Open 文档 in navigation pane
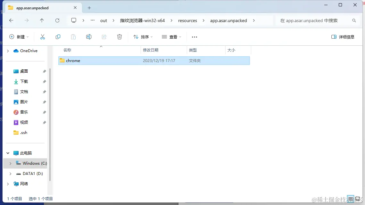 [x=24, y=92]
